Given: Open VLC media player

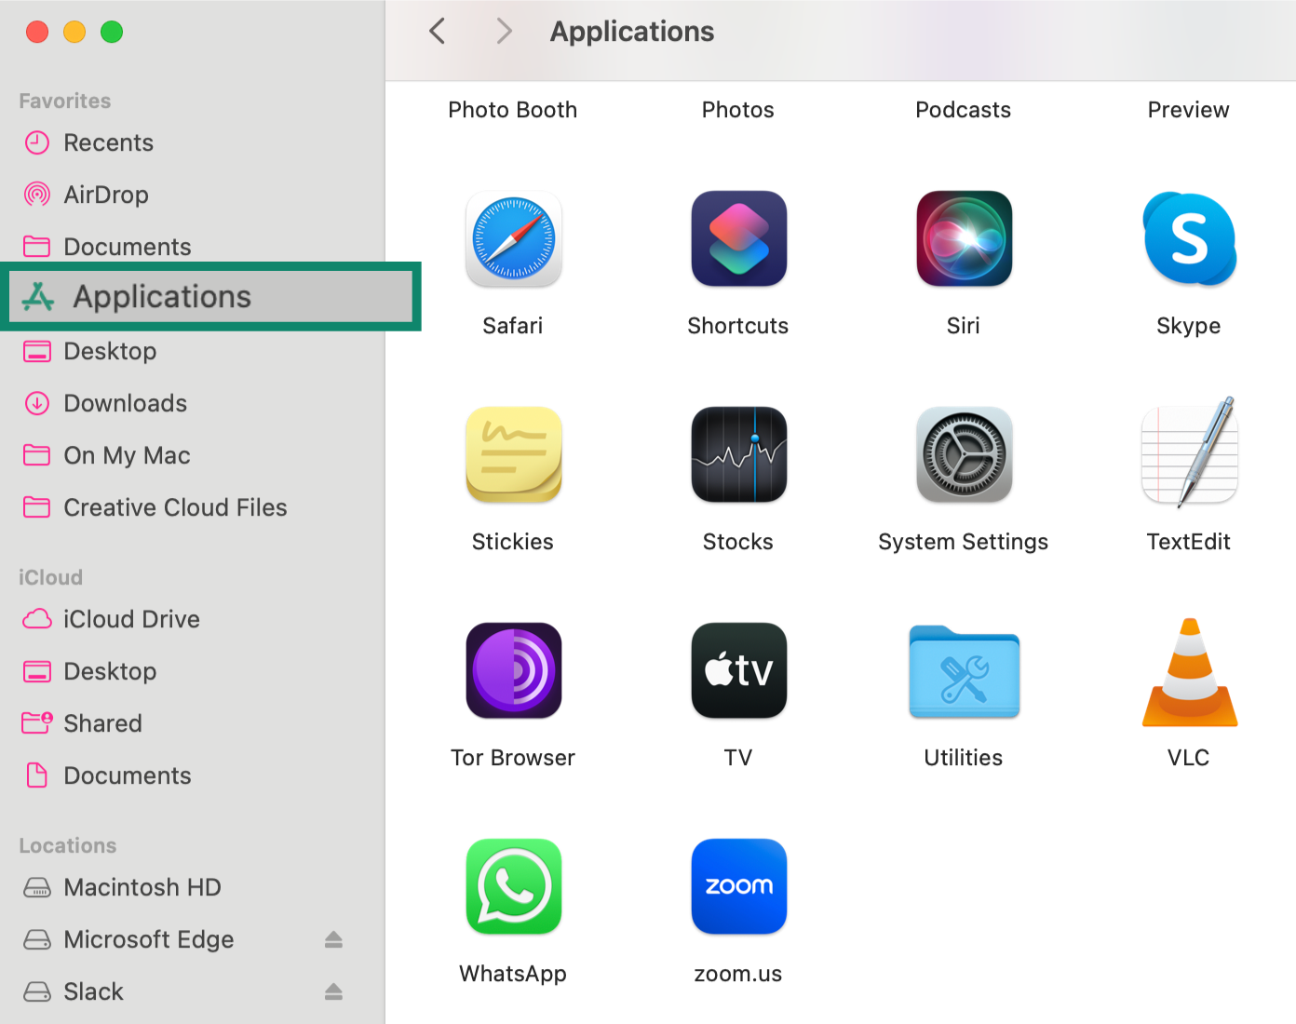Looking at the screenshot, I should pyautogui.click(x=1189, y=670).
